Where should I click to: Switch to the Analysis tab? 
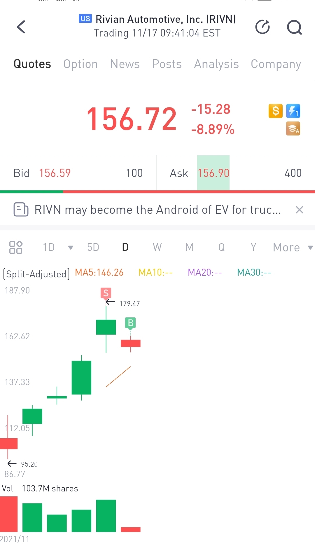pos(216,64)
